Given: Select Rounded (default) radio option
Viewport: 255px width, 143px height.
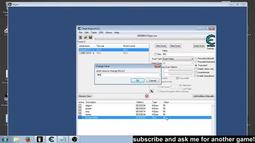Looking at the screenshot, I should 196,58.
